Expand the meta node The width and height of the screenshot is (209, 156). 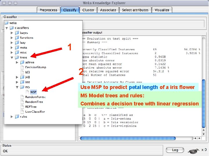tap(12, 47)
